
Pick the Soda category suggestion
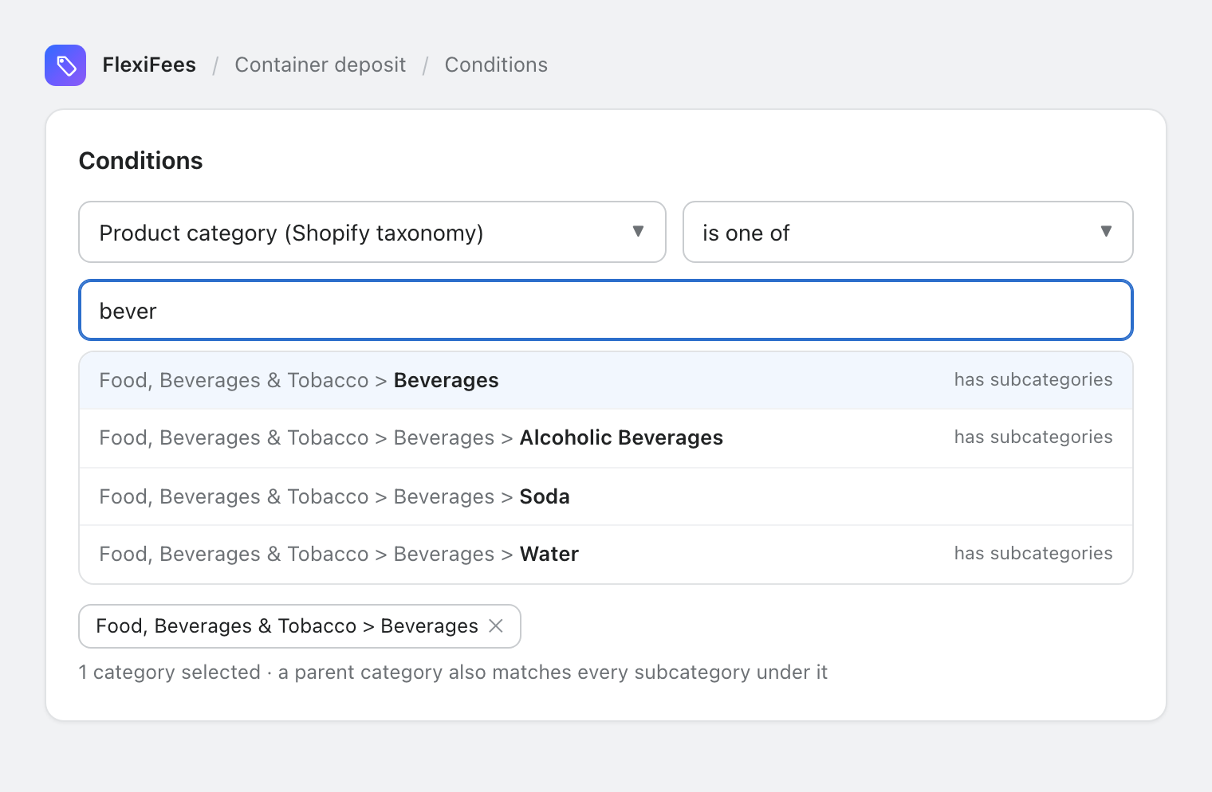[x=606, y=496]
